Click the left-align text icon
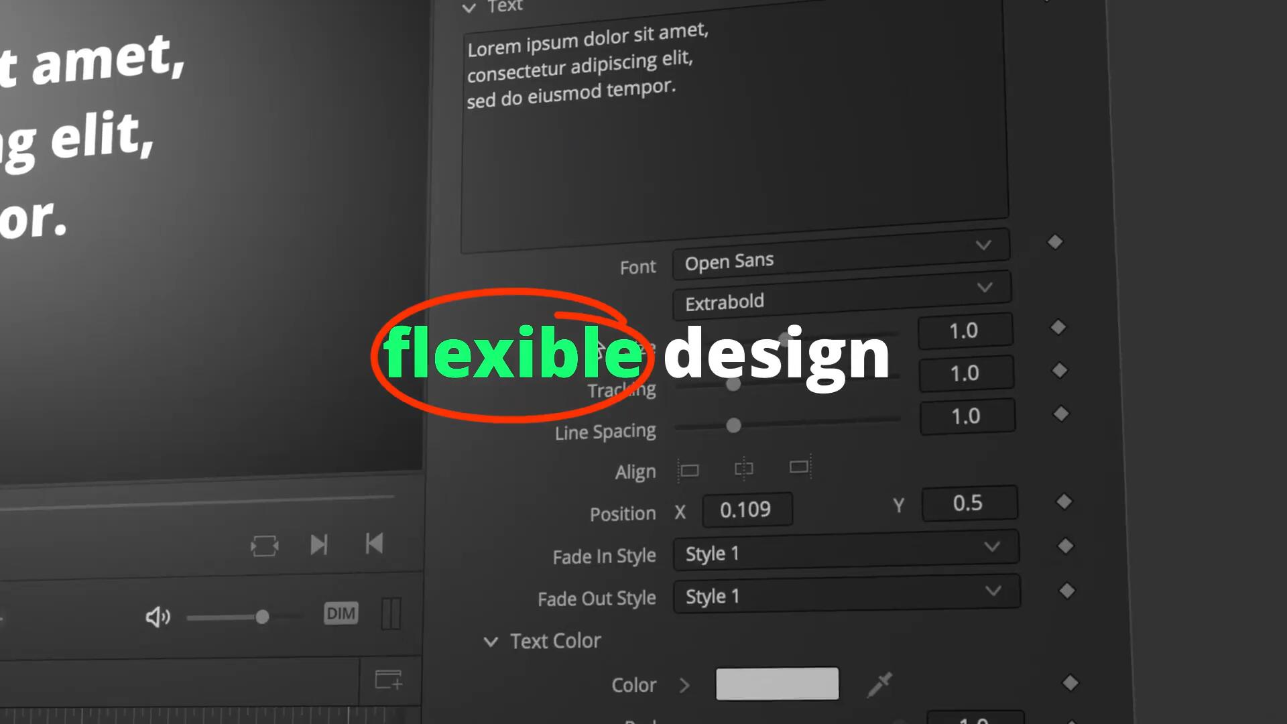 pyautogui.click(x=688, y=469)
